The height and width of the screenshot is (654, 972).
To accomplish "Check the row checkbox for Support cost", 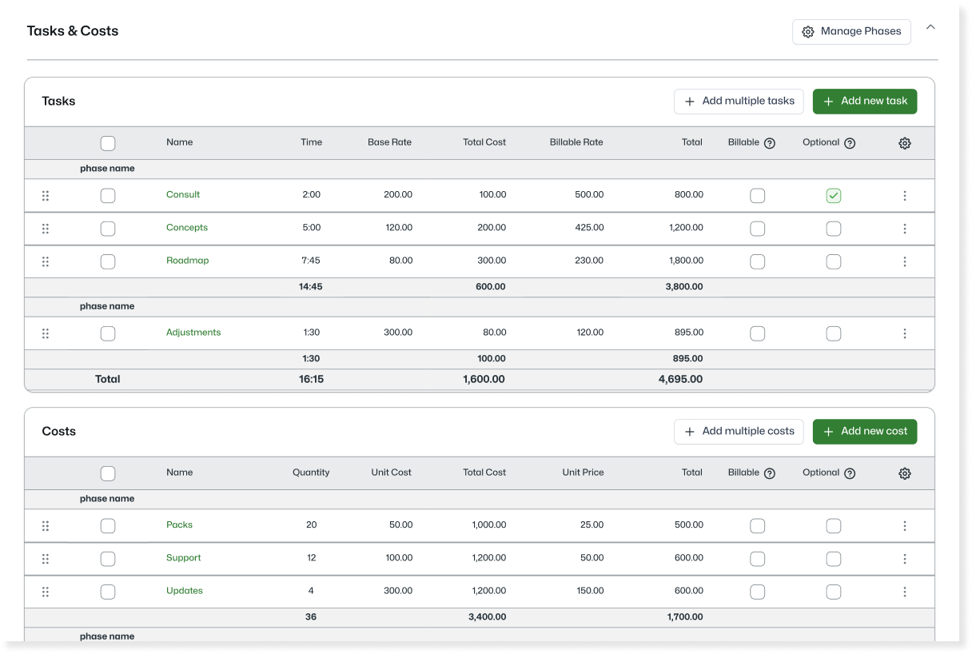I will tap(108, 559).
